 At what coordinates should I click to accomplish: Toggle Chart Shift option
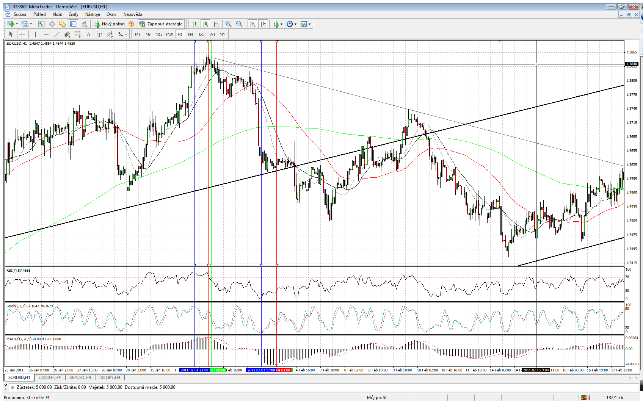(263, 24)
